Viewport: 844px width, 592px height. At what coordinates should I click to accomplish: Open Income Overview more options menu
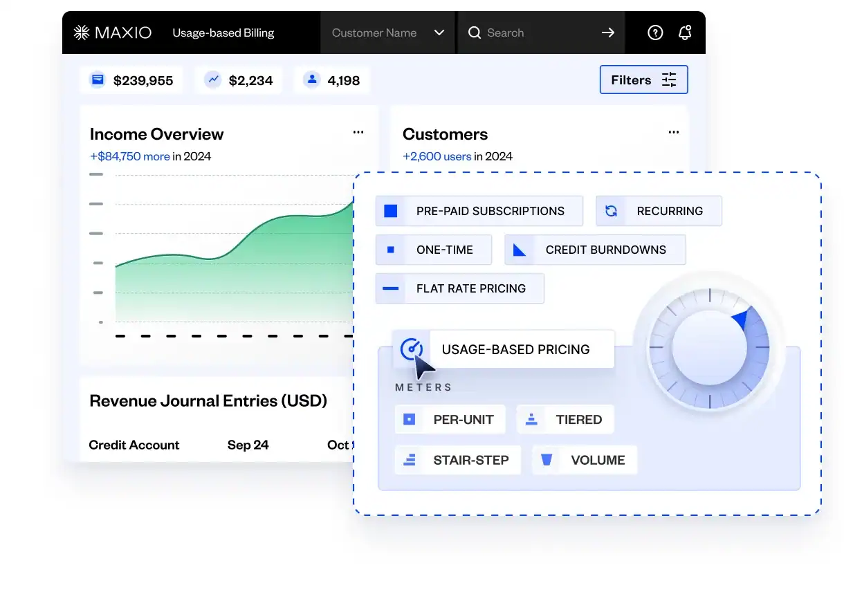click(358, 133)
